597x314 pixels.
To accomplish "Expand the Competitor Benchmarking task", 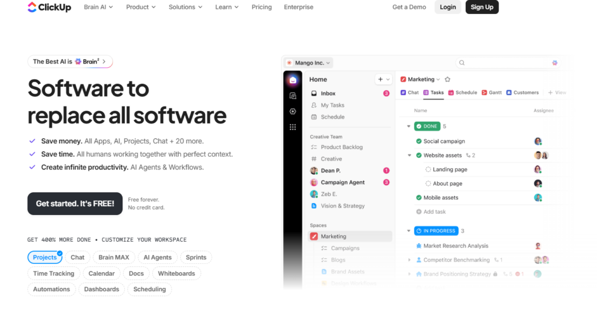I will (409, 260).
